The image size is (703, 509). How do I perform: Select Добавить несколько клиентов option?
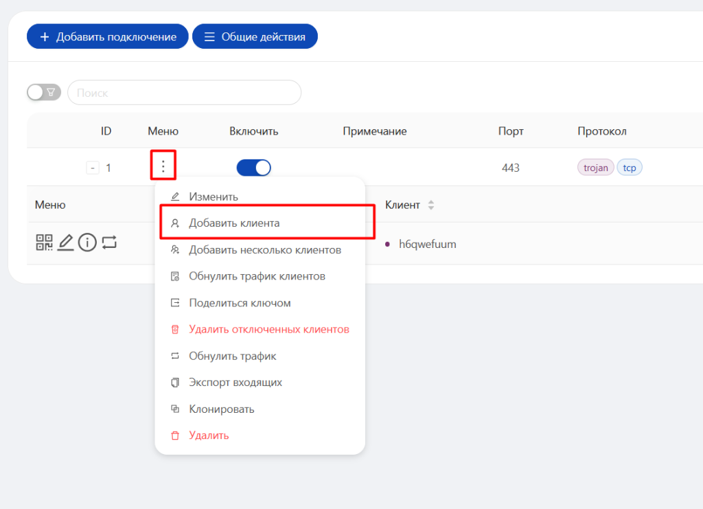(265, 250)
